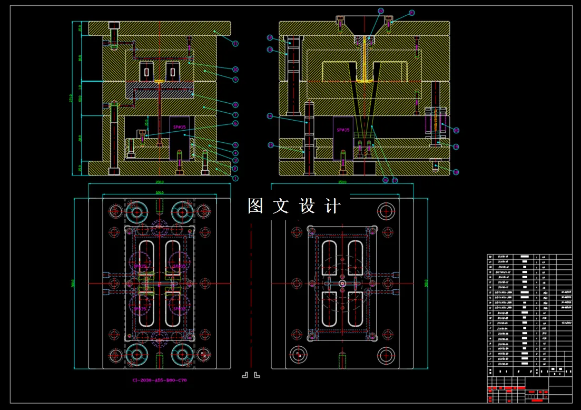Select SPΦ35 label in left section view

click(x=179, y=127)
